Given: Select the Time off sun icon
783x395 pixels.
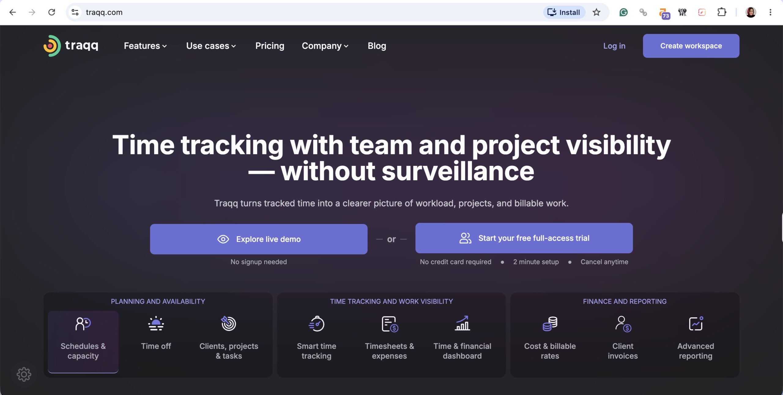Looking at the screenshot, I should pyautogui.click(x=156, y=324).
